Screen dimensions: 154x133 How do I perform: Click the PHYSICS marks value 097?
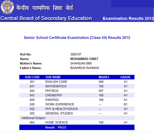coord(101,91)
